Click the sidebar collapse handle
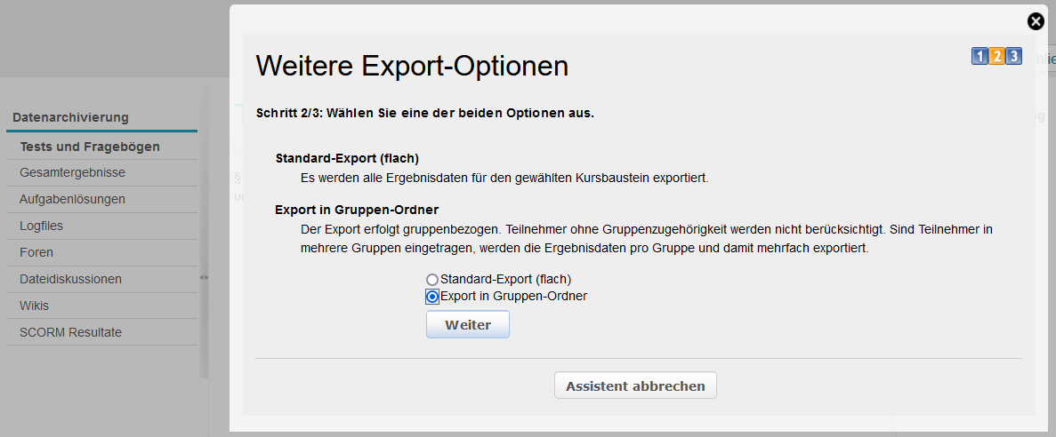This screenshot has height=437, width=1056. coord(204,277)
